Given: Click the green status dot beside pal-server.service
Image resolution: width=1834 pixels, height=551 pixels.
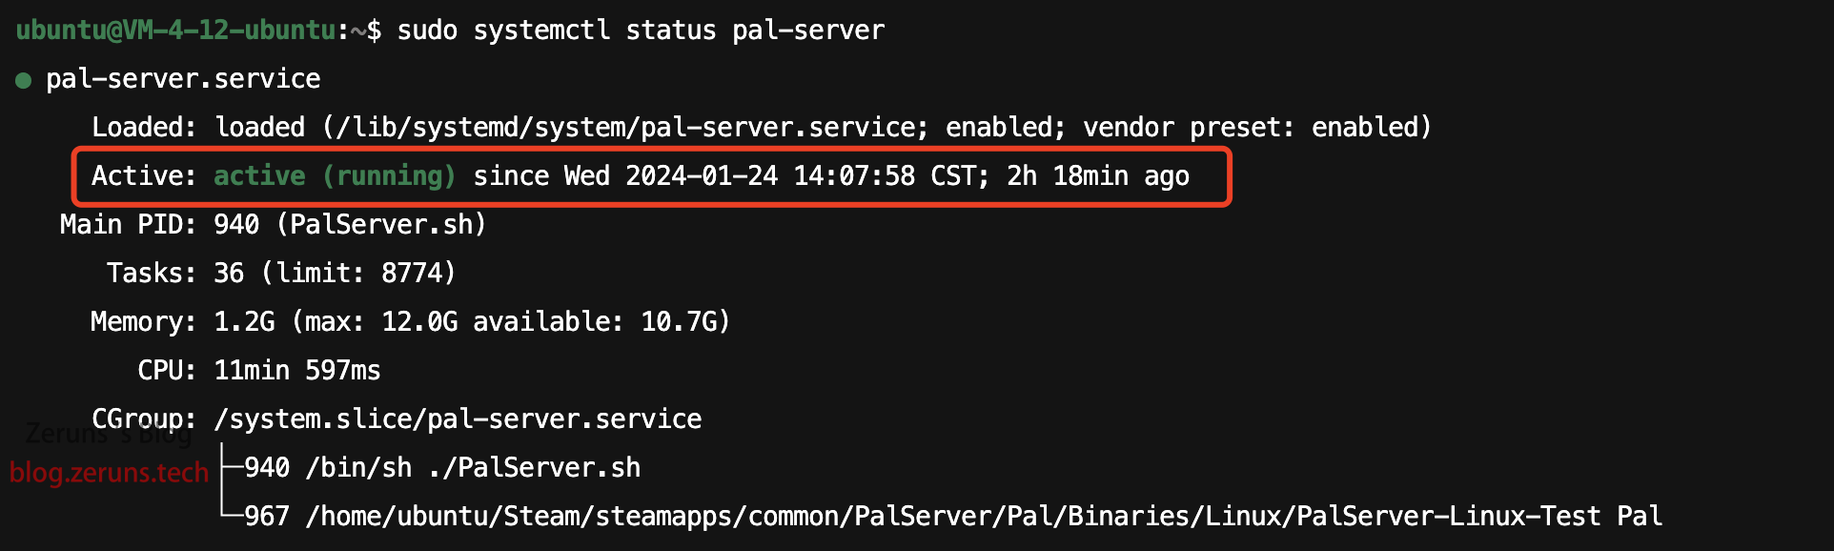Looking at the screenshot, I should pyautogui.click(x=24, y=81).
